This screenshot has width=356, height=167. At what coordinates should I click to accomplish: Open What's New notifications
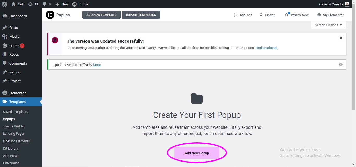tap(297, 15)
